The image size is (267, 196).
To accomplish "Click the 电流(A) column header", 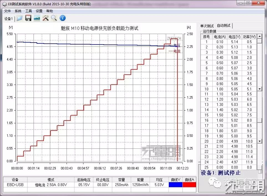I will pos(220,37).
